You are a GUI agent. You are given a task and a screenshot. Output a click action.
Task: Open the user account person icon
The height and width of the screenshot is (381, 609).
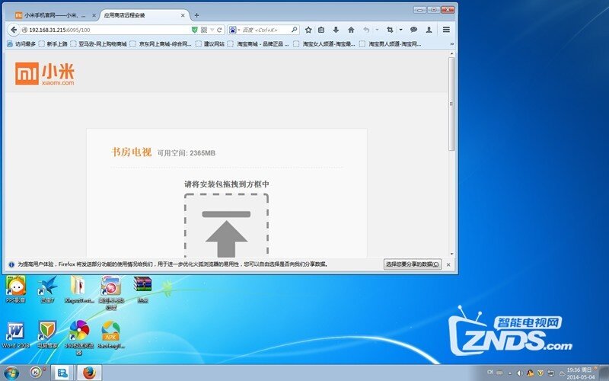429,30
